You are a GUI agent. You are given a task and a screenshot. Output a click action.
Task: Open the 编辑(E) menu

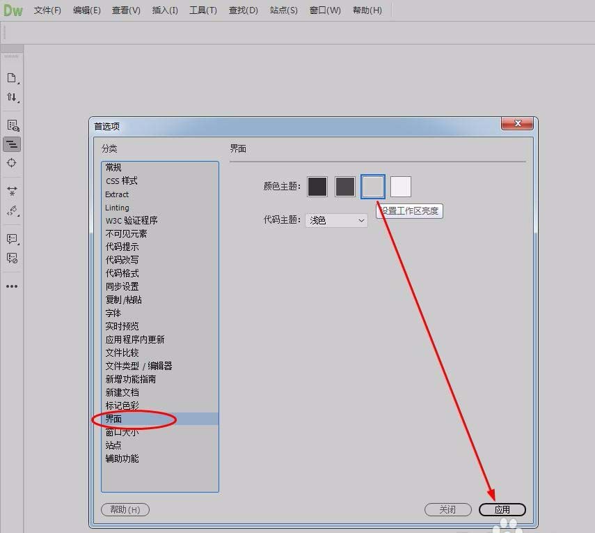coord(87,10)
